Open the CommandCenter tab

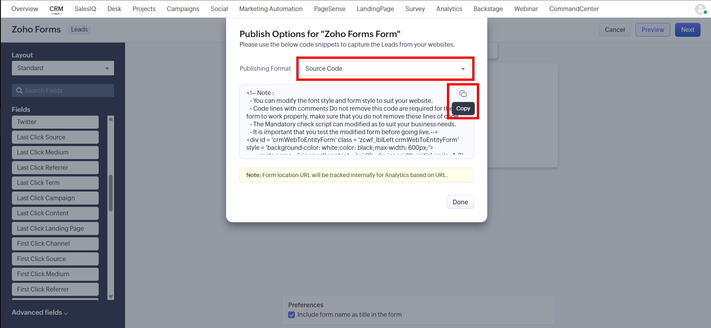pyautogui.click(x=574, y=9)
